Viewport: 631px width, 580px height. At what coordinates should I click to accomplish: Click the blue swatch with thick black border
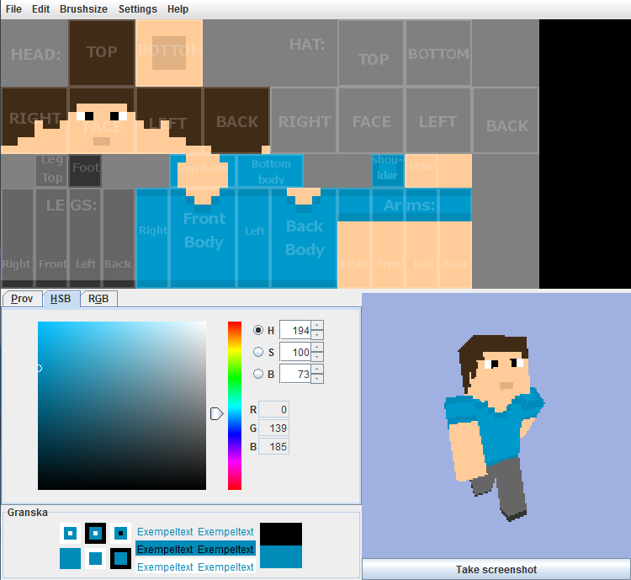120,558
